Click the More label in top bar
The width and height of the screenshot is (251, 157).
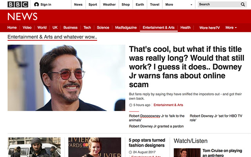169,4
